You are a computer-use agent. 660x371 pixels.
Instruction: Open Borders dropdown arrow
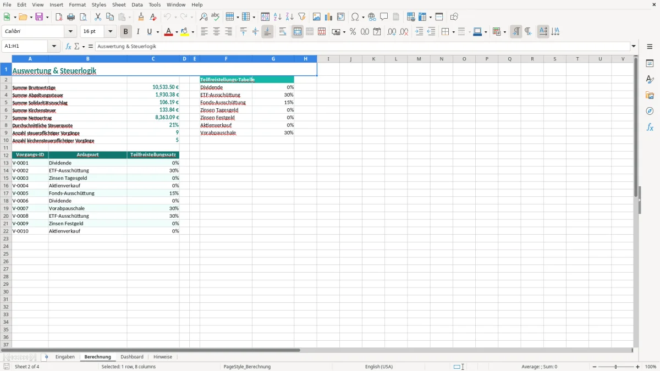pyautogui.click(x=453, y=32)
